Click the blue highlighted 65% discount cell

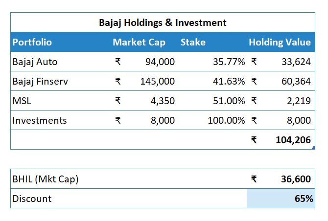[x=281, y=199]
